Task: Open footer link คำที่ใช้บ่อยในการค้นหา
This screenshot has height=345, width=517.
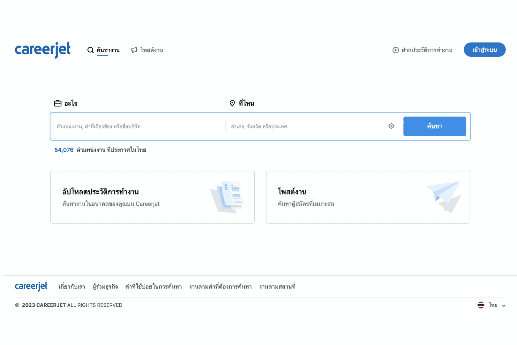Action: coord(154,287)
